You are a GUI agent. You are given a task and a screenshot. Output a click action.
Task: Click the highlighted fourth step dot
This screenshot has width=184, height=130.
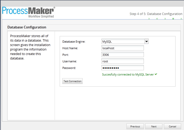(173, 19)
